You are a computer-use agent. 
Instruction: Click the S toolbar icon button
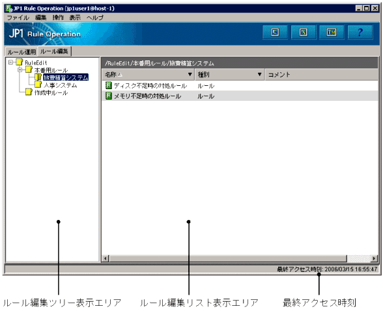[x=304, y=32]
